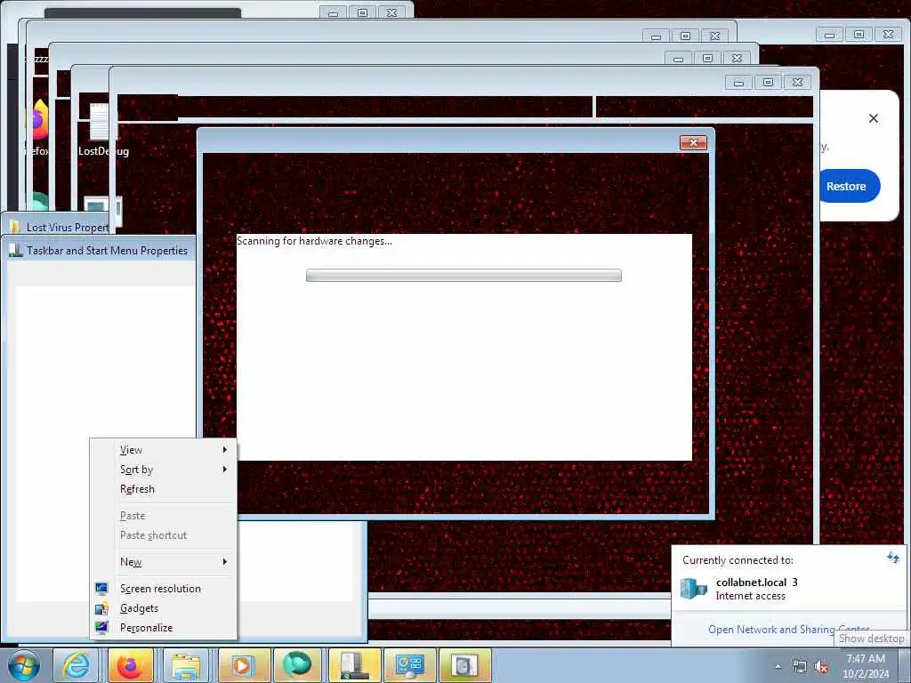This screenshot has width=911, height=683.
Task: Click the network icon in system tray
Action: click(800, 667)
